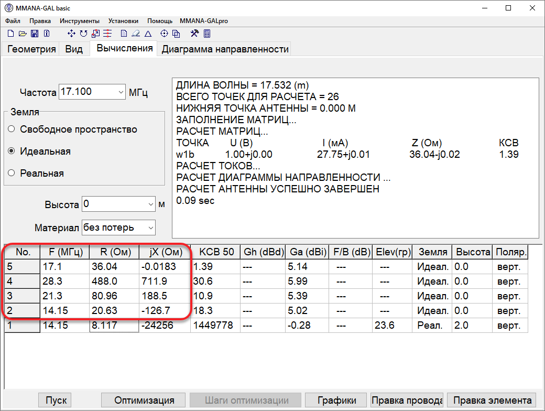Click the four-arrow move icon
The height and width of the screenshot is (411, 545).
click(72, 34)
